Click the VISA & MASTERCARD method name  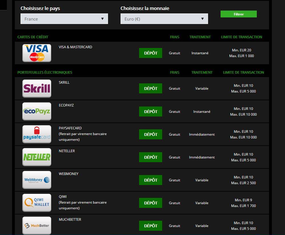pyautogui.click(x=76, y=47)
